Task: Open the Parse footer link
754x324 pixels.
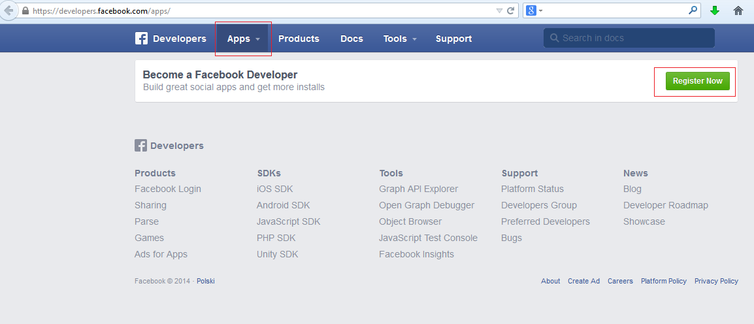Action: (146, 221)
